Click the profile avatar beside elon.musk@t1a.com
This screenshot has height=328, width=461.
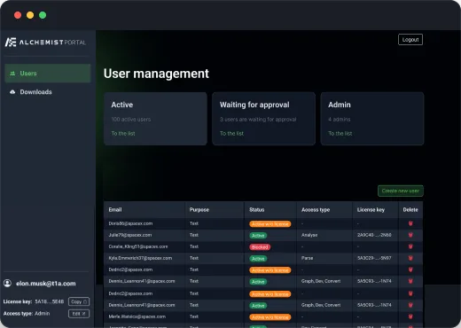7,284
